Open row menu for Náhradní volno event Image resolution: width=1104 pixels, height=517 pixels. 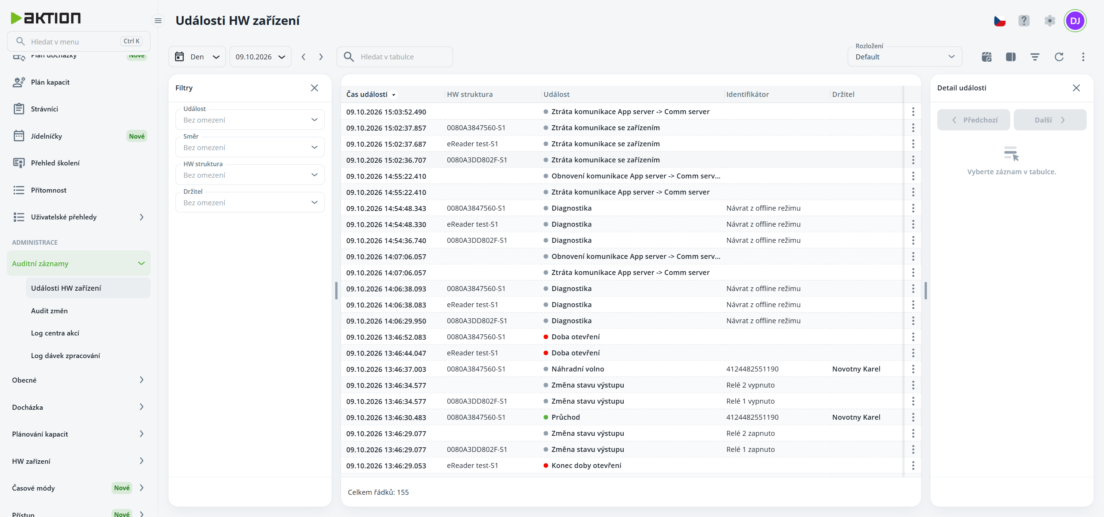(913, 369)
